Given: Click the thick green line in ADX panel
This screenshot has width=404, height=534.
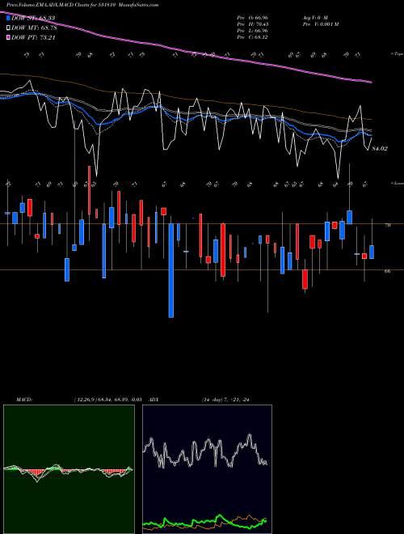Looking at the screenshot, I should (x=204, y=521).
